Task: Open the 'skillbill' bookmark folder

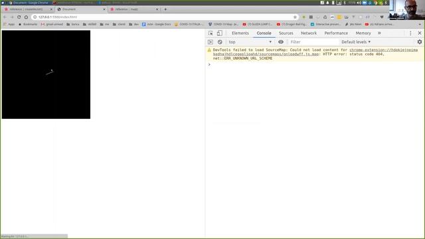Action: pos(90,25)
